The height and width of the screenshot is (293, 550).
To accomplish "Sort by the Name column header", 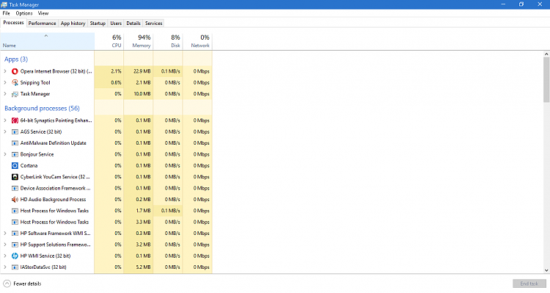I will tap(48, 41).
